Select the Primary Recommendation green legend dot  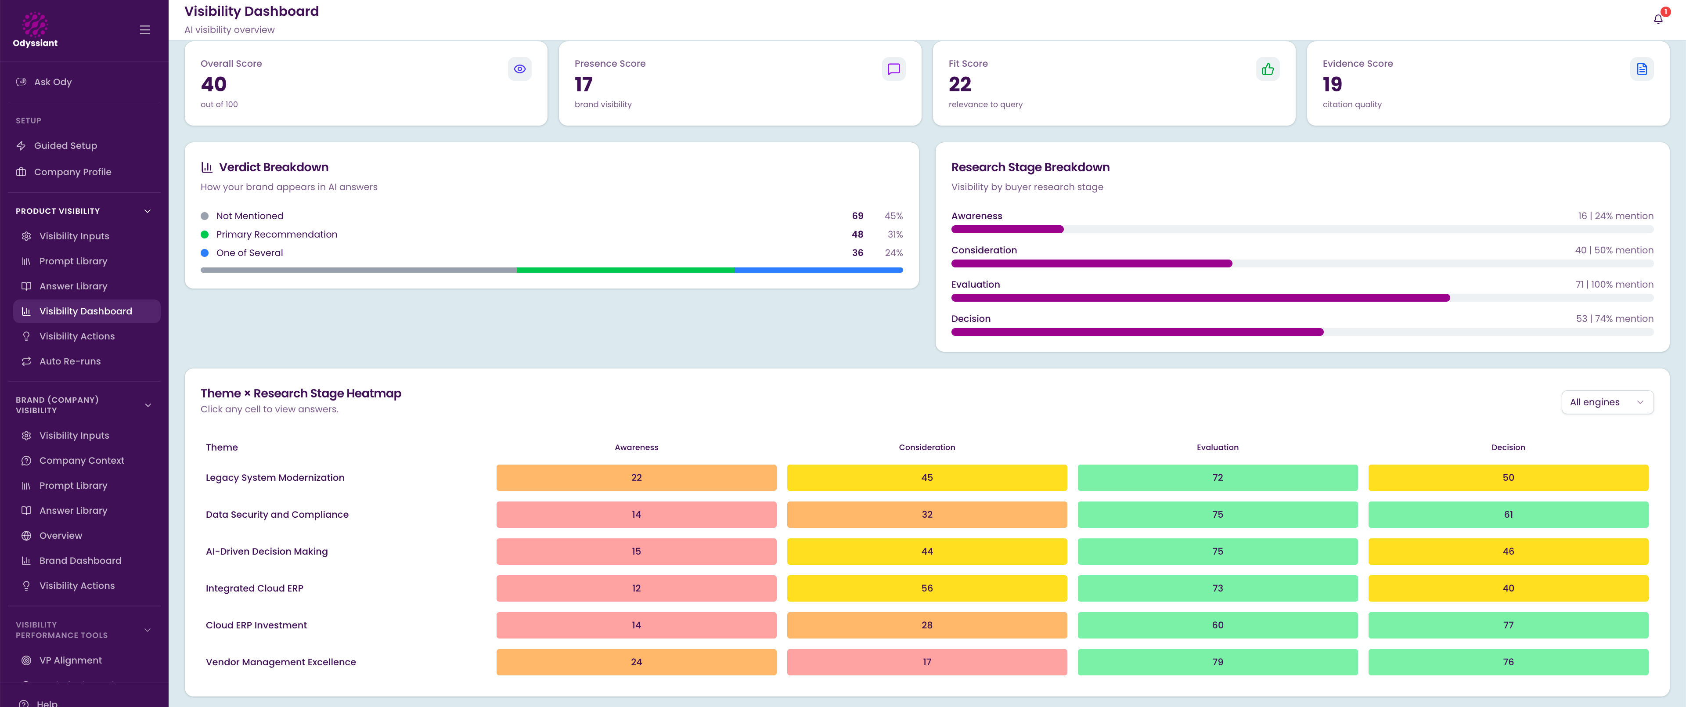coord(205,234)
